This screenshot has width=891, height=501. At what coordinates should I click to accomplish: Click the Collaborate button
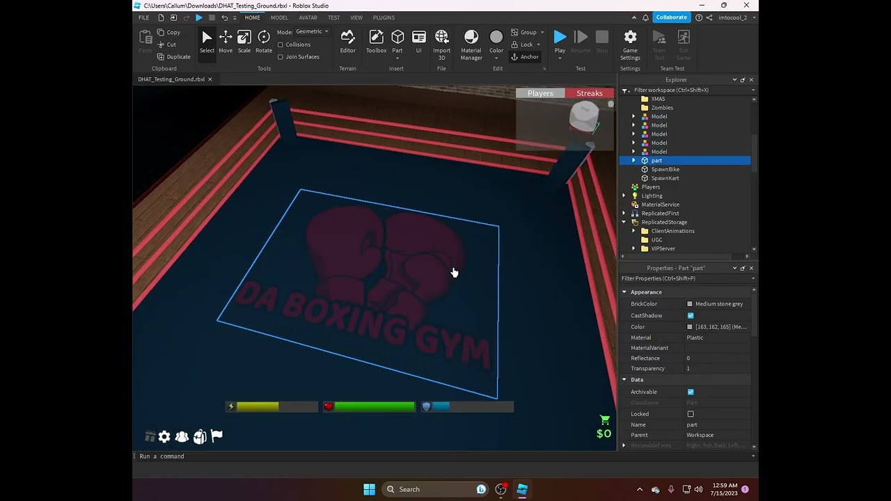pyautogui.click(x=672, y=17)
